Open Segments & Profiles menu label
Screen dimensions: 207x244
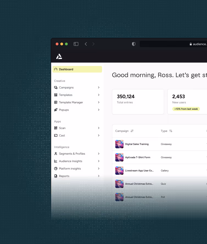72,154
